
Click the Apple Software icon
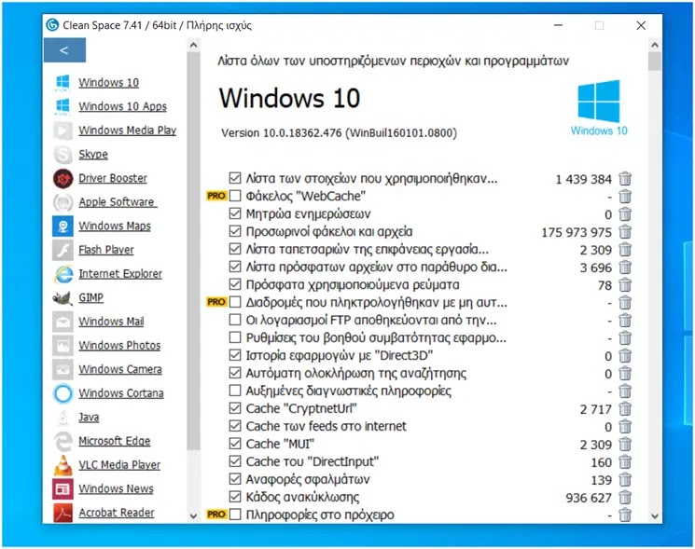(63, 202)
